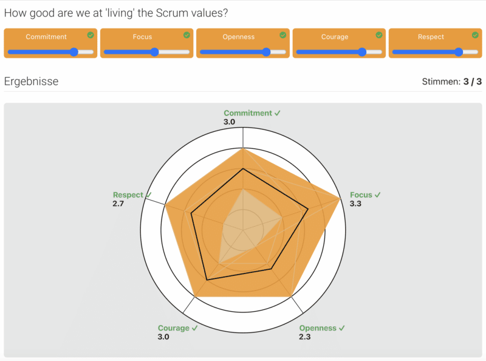The width and height of the screenshot is (486, 361).
Task: Click the Openness slider thumb
Action: pyautogui.click(x=265, y=52)
